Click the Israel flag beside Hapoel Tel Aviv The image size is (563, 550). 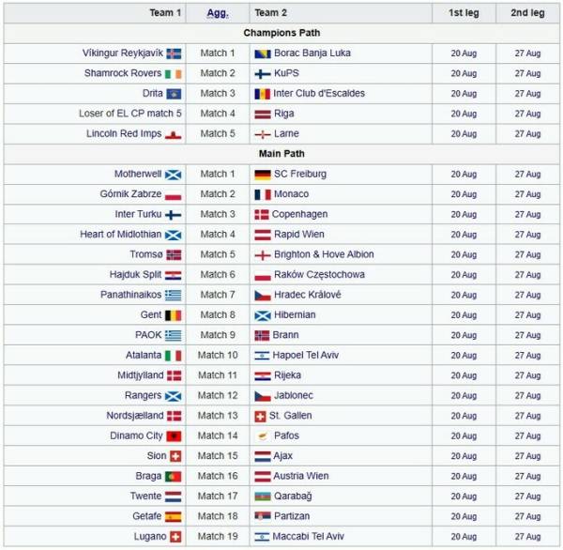point(262,356)
